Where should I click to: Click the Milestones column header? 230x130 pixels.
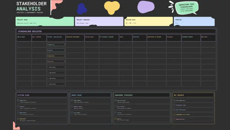pos(174,38)
